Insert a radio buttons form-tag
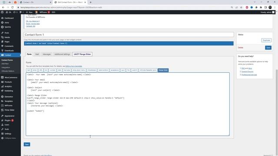 tap(103, 70)
